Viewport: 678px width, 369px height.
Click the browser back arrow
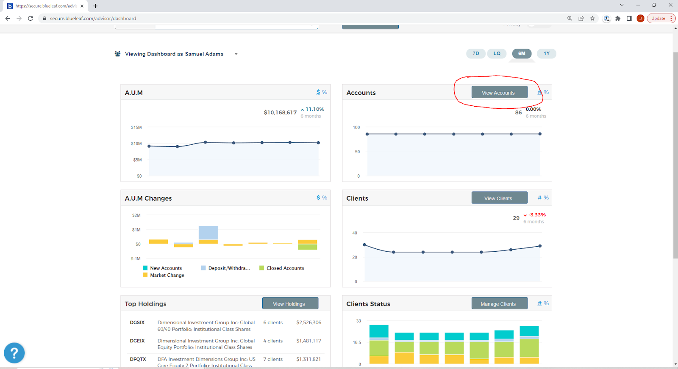(8, 19)
